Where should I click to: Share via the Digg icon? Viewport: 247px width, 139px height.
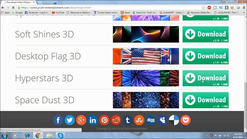click(x=151, y=120)
